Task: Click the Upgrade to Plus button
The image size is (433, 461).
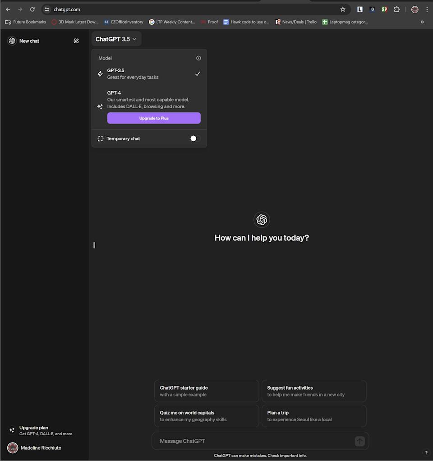Action: click(154, 118)
